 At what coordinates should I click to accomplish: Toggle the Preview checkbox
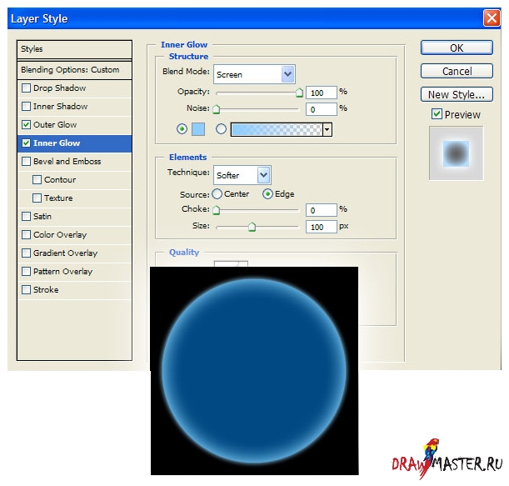point(437,114)
